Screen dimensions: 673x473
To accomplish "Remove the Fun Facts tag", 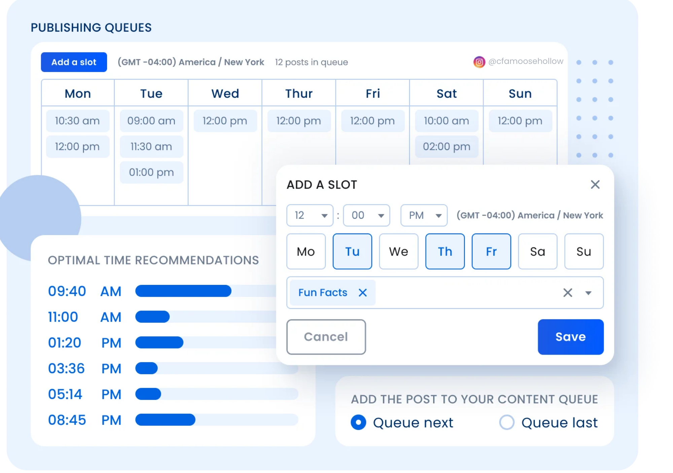I will [362, 293].
